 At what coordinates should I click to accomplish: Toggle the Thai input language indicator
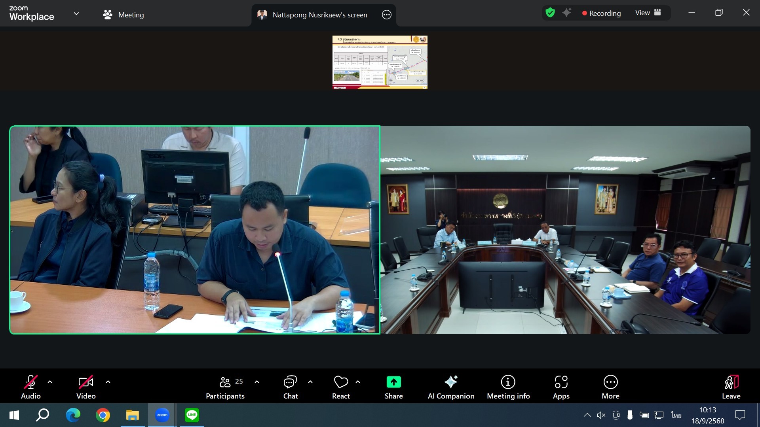click(x=676, y=415)
